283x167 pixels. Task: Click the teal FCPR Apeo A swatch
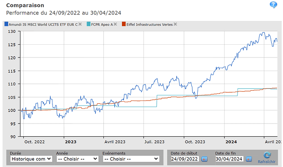tap(89, 24)
